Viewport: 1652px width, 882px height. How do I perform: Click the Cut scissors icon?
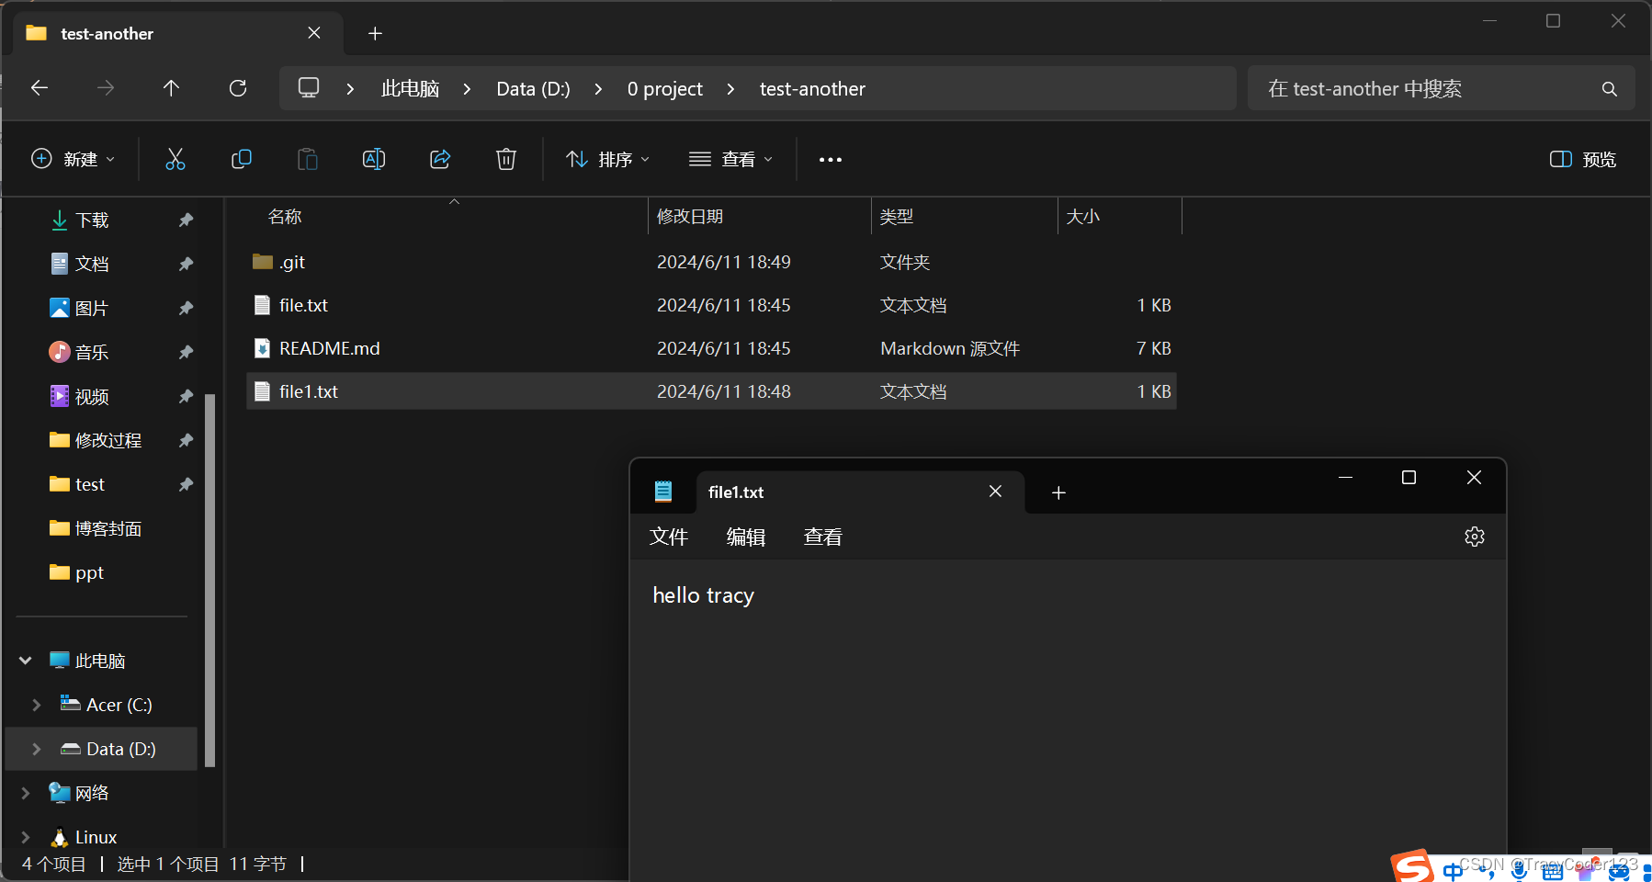pos(175,159)
